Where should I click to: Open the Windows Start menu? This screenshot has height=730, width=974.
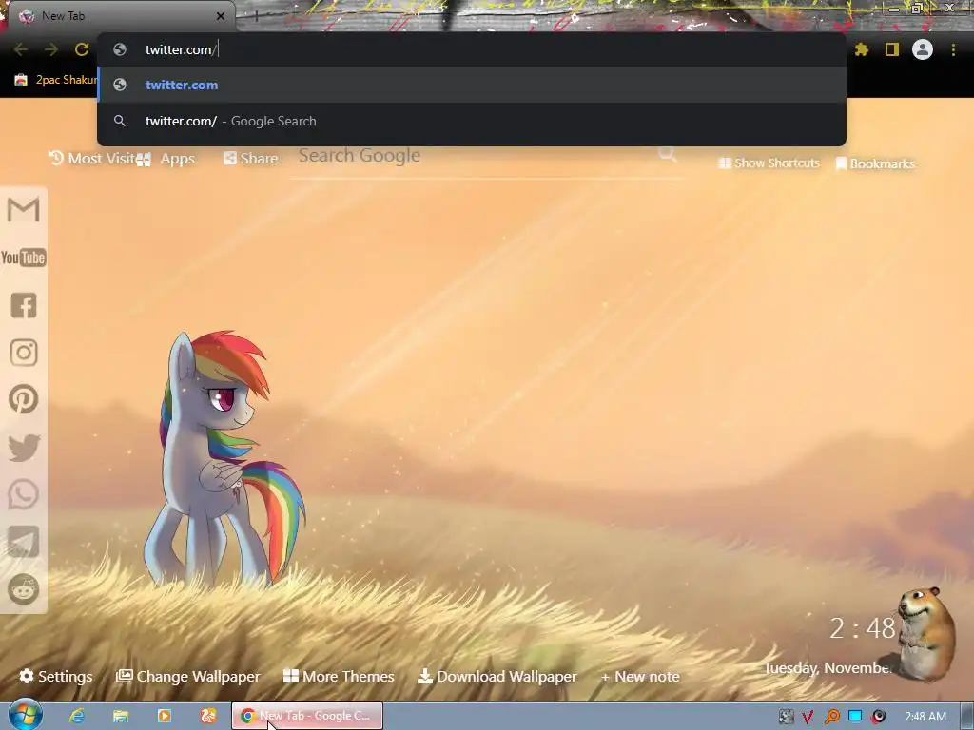(25, 715)
